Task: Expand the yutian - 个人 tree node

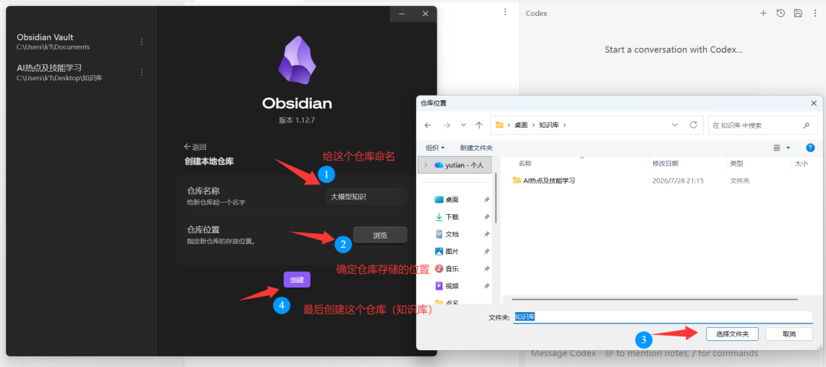Action: click(426, 165)
